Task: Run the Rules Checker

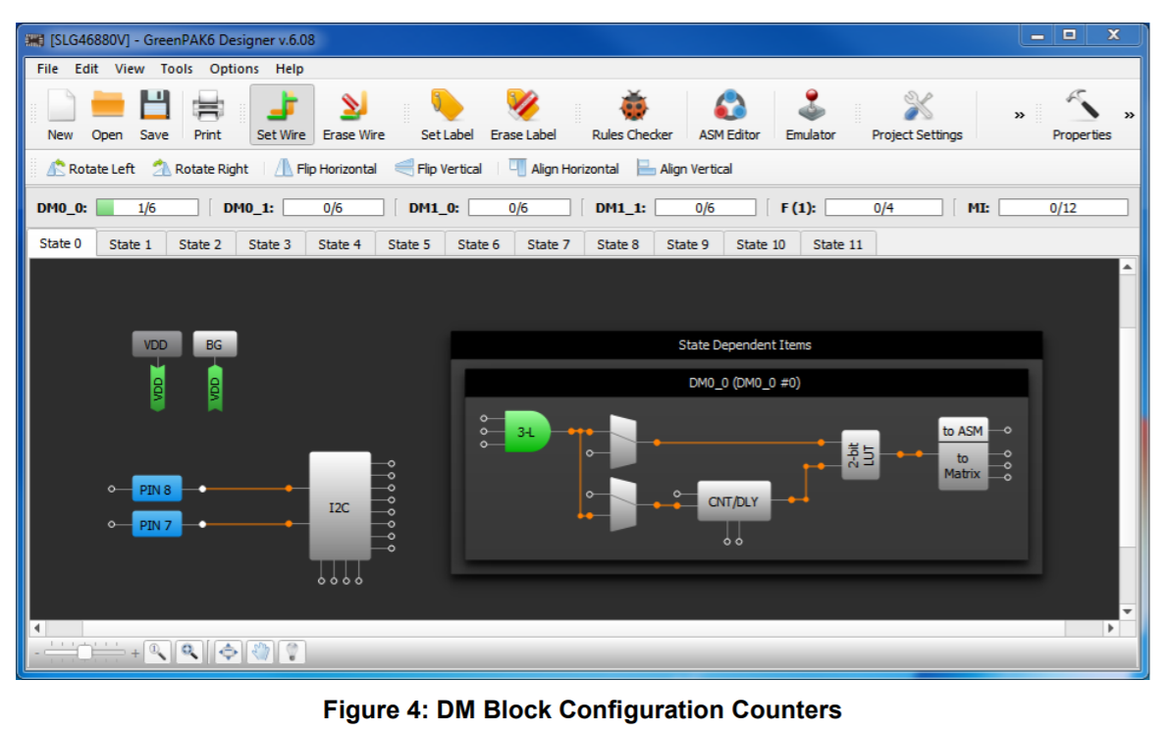Action: (632, 114)
